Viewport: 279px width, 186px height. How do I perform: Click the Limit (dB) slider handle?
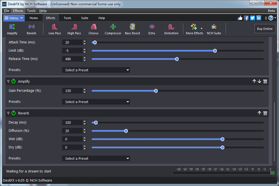tap(215, 51)
